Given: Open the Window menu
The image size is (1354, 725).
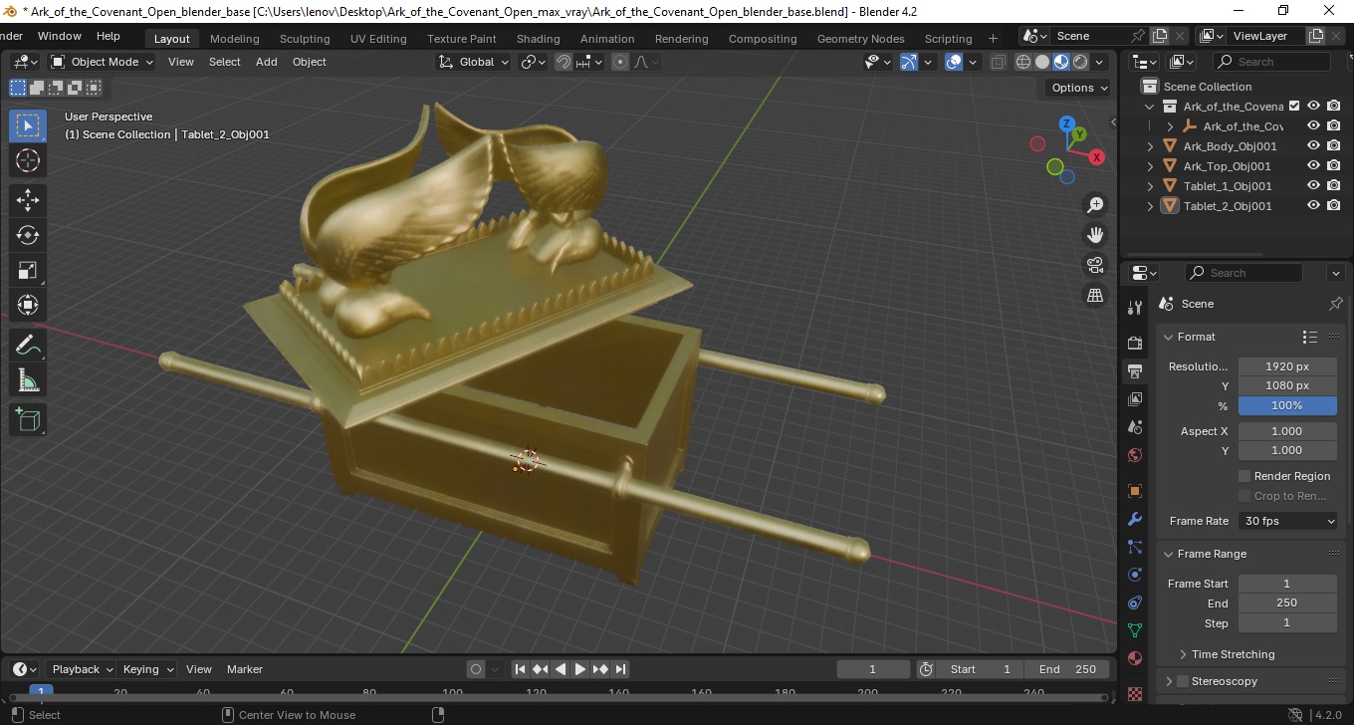Looking at the screenshot, I should tap(60, 36).
